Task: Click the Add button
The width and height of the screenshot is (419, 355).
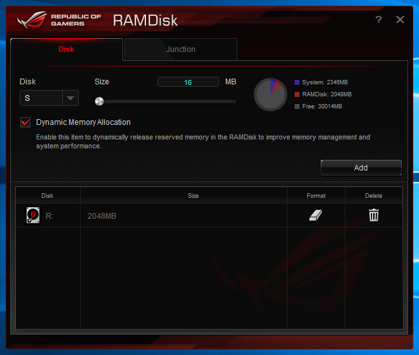Action: point(361,167)
